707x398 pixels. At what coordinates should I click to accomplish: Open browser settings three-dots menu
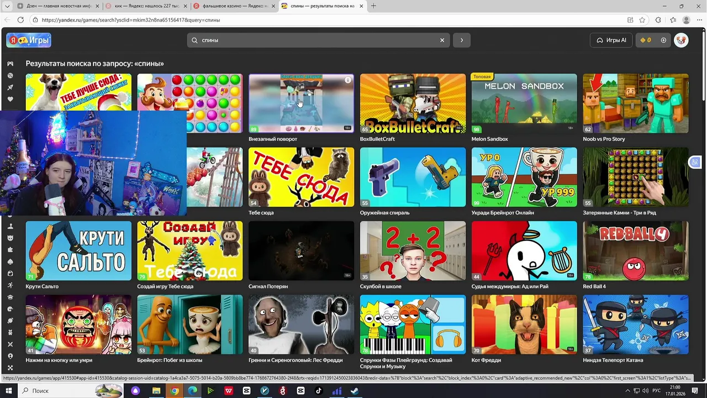700,20
